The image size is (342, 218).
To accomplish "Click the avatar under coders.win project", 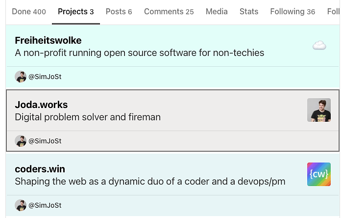I will [x=21, y=205].
